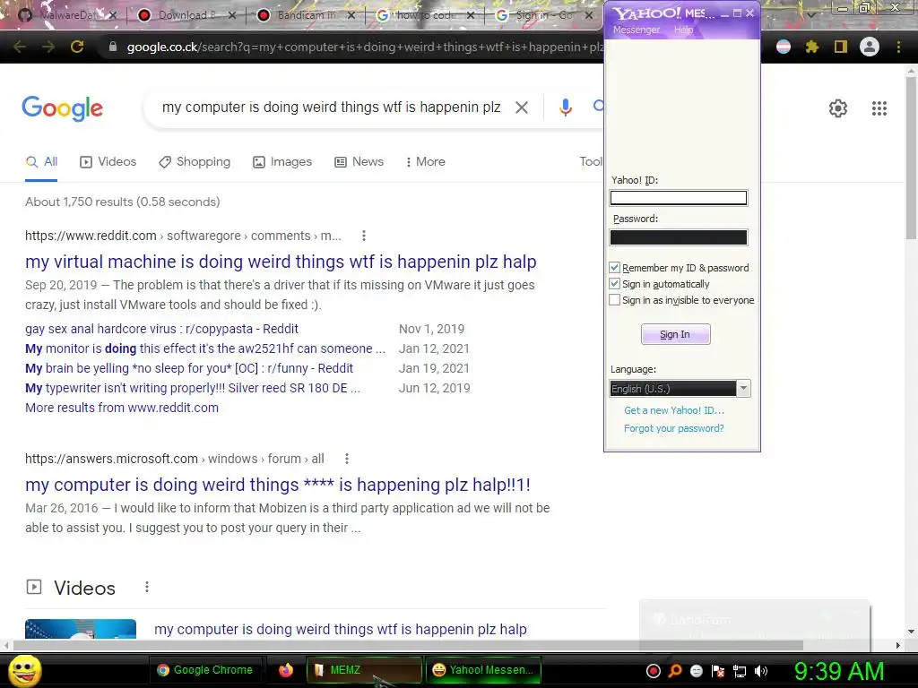
Task: Click Forgot your password link
Action: [x=674, y=428]
